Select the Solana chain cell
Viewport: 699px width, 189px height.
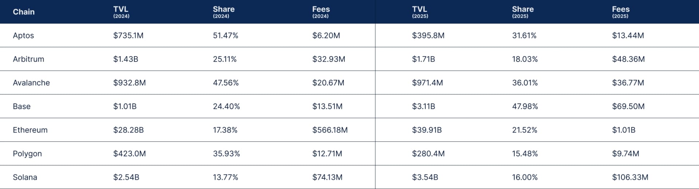pos(25,177)
